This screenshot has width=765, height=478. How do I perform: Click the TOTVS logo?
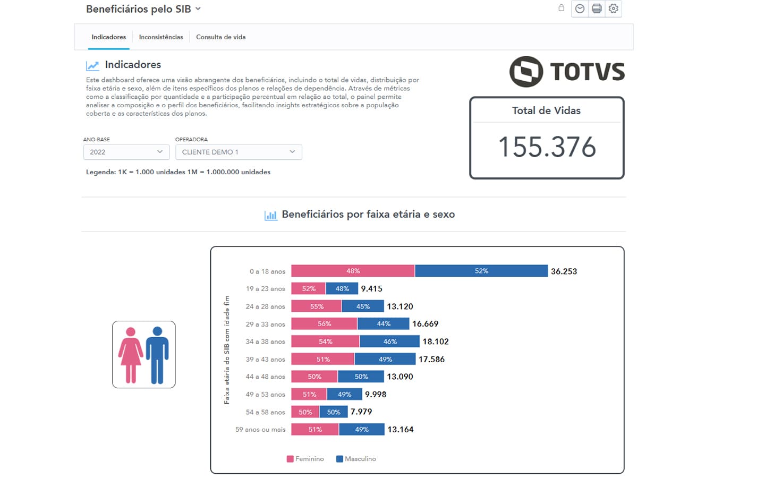pyautogui.click(x=567, y=72)
